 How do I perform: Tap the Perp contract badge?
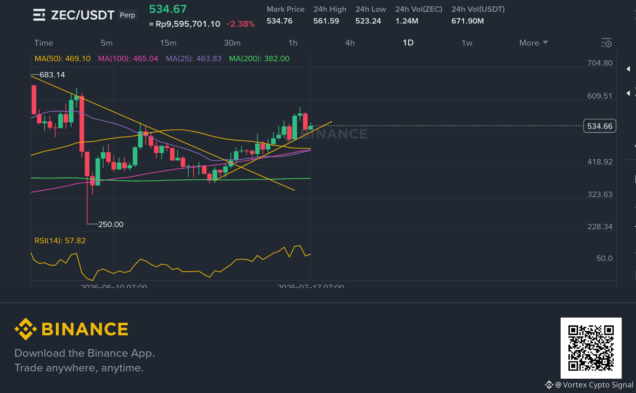point(128,15)
